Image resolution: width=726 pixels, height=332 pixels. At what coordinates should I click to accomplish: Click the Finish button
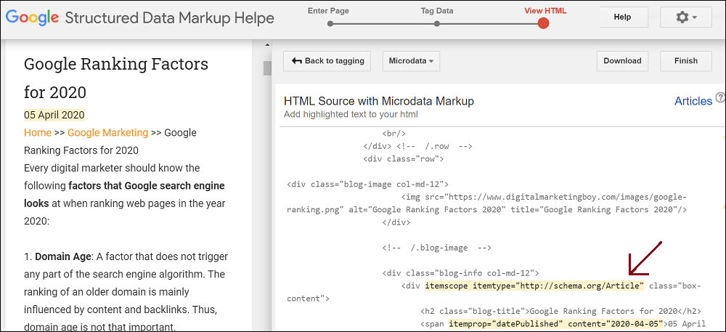click(x=686, y=61)
